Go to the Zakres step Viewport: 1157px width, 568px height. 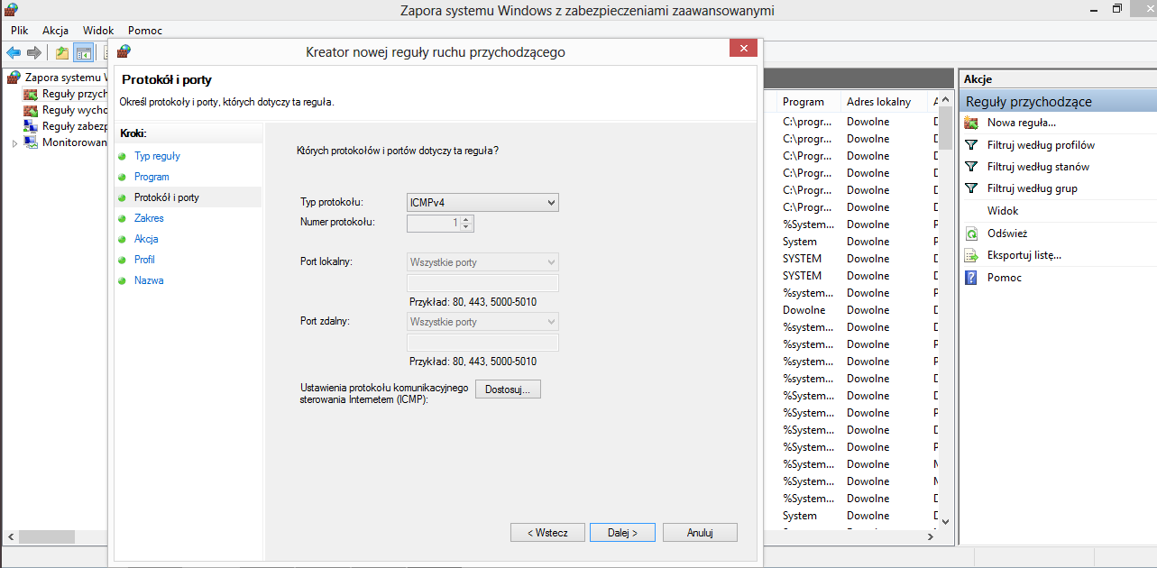click(149, 218)
